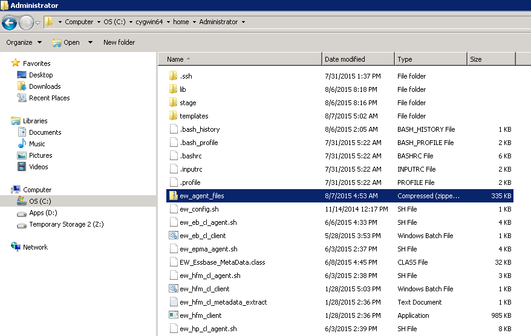The image size is (531, 336).
Task: Click the ew_hfm_client application icon
Action: (x=173, y=315)
